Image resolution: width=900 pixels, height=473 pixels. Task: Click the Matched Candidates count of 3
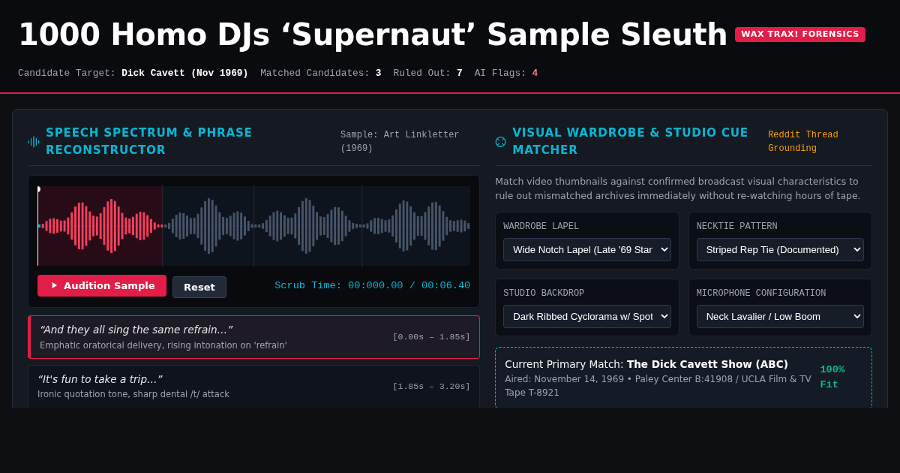click(x=378, y=73)
